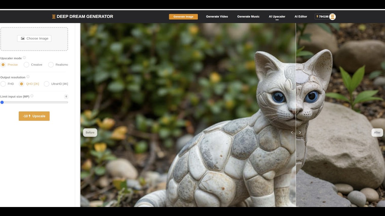
Task: Click the Limit input size slider handle
Action: coord(2,102)
